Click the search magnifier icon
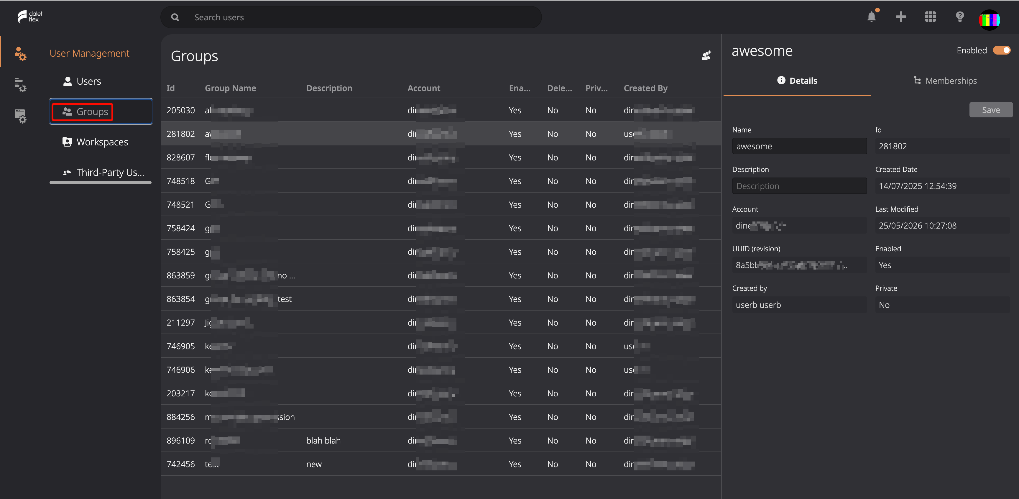 (175, 17)
